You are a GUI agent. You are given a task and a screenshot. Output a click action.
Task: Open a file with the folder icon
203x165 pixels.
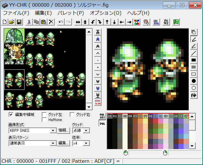[12, 22]
